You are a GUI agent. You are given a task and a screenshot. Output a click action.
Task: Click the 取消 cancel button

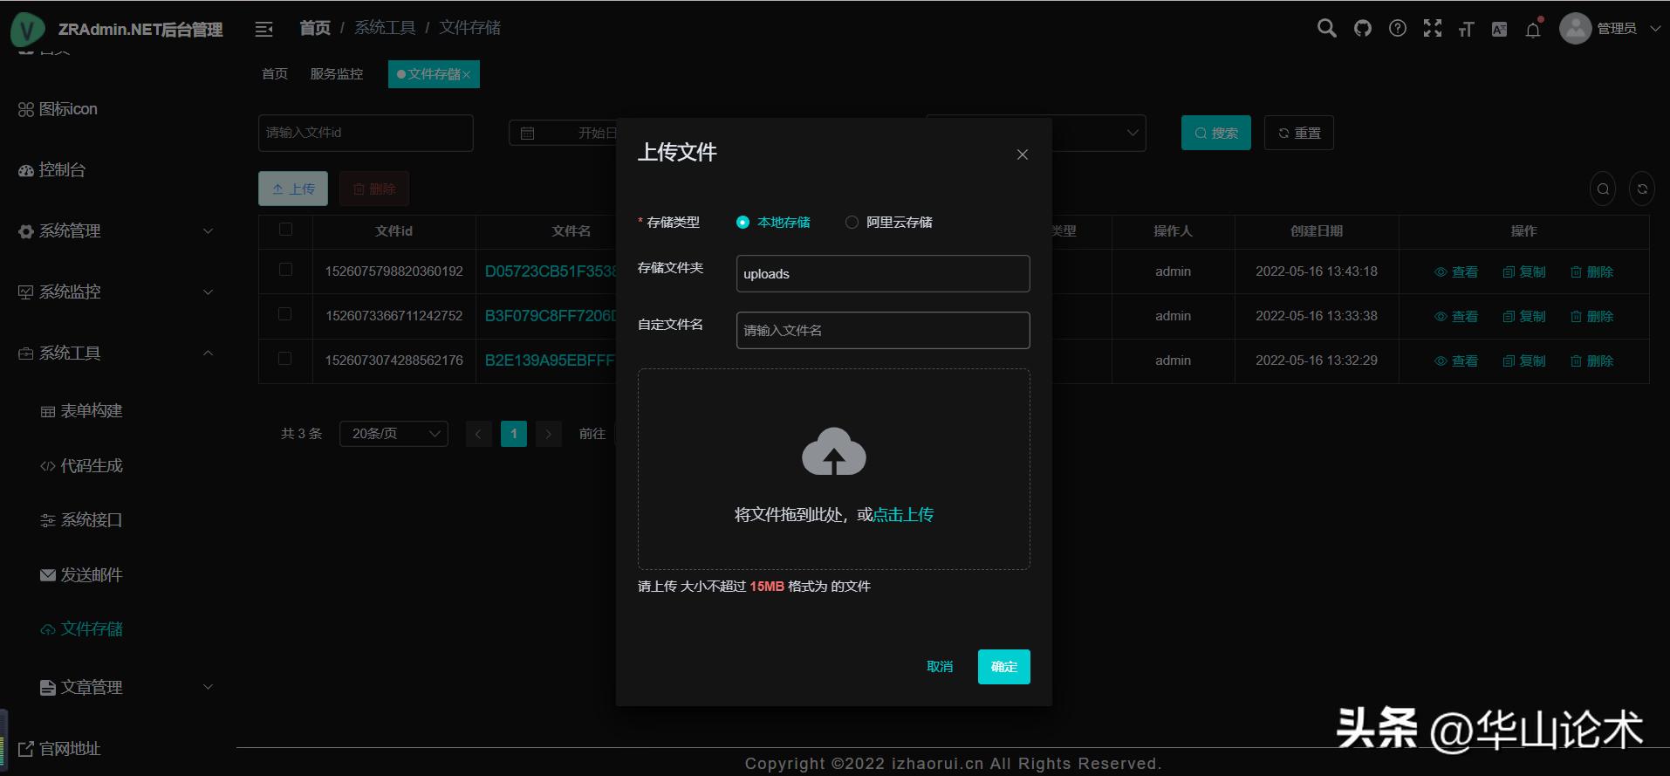[940, 667]
